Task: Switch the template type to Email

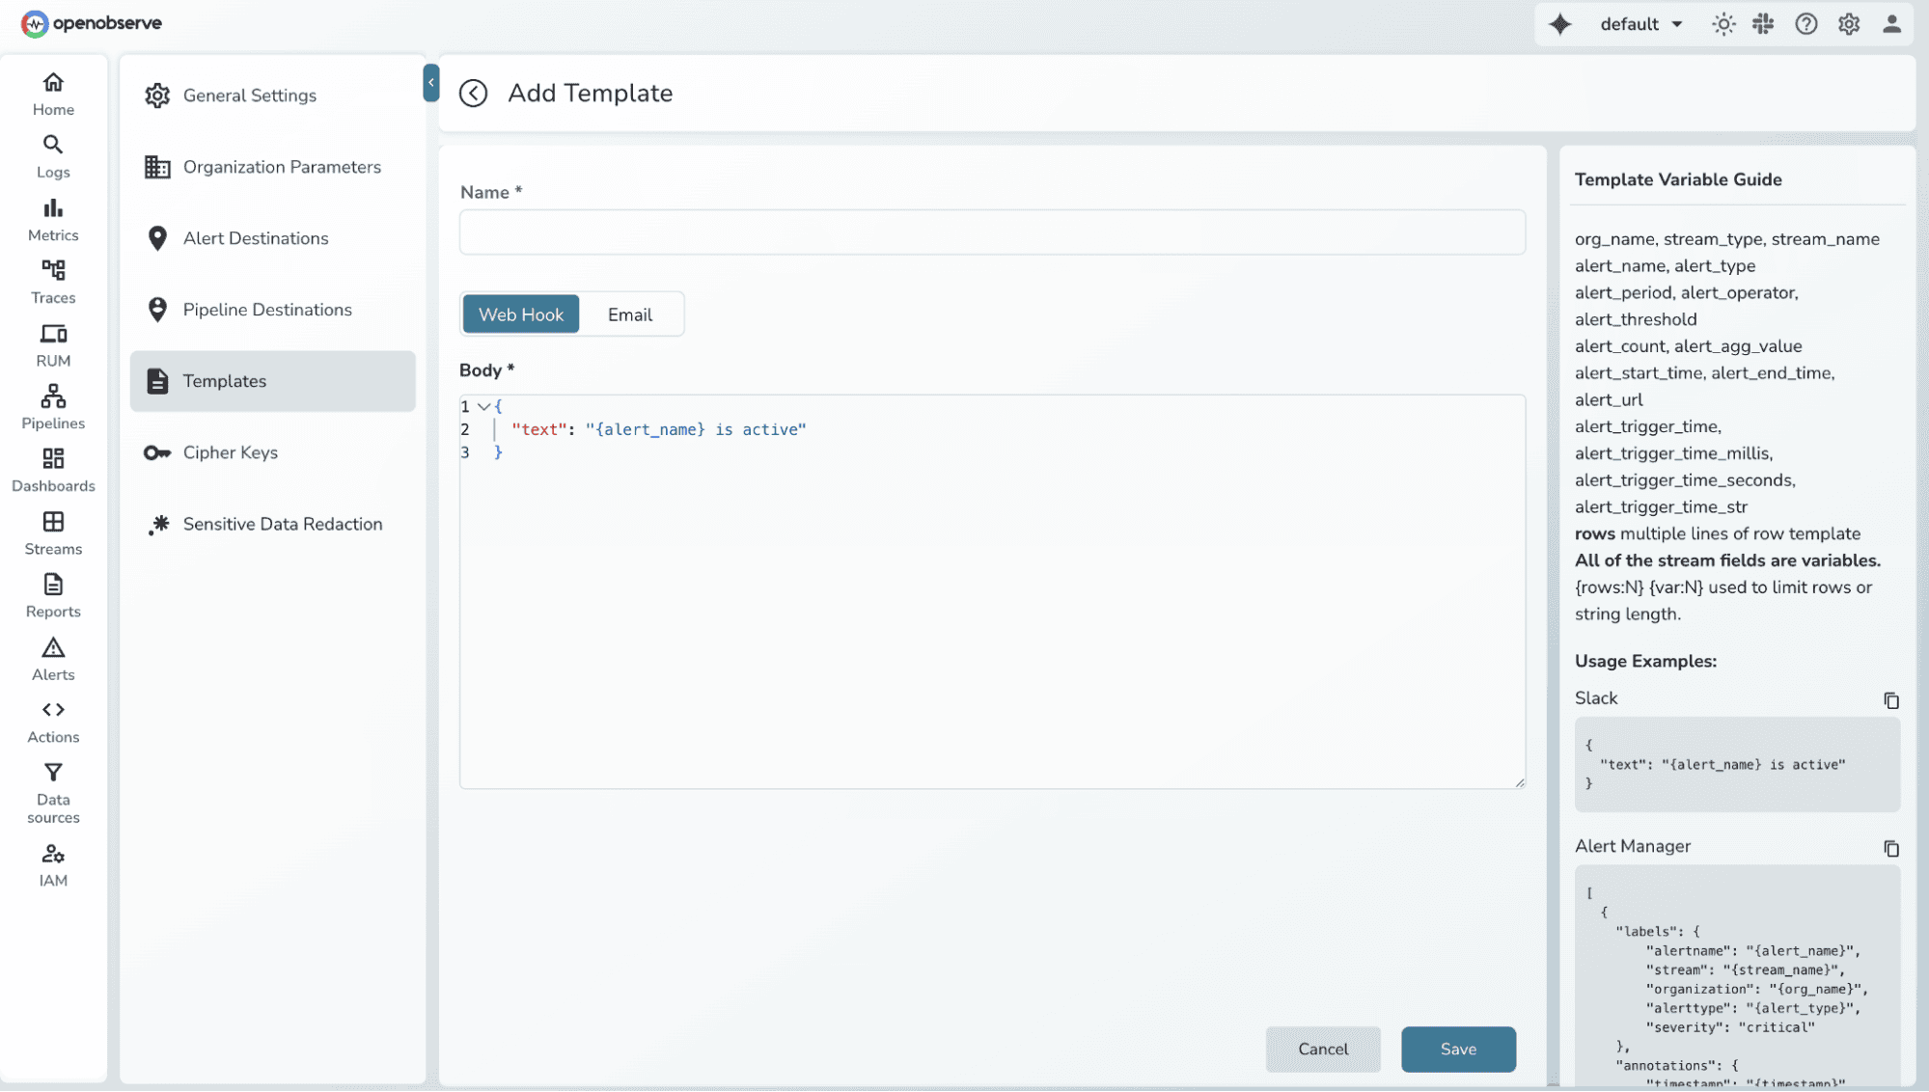Action: (x=629, y=314)
